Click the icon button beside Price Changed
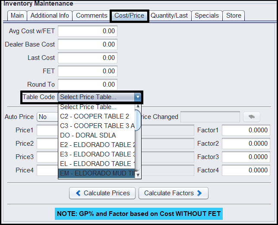The height and width of the screenshot is (225, 278). pos(252,117)
